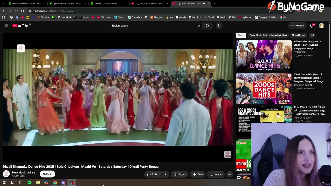
Task: Close the Kick Dashboard tab
Action: tap(126, 4)
